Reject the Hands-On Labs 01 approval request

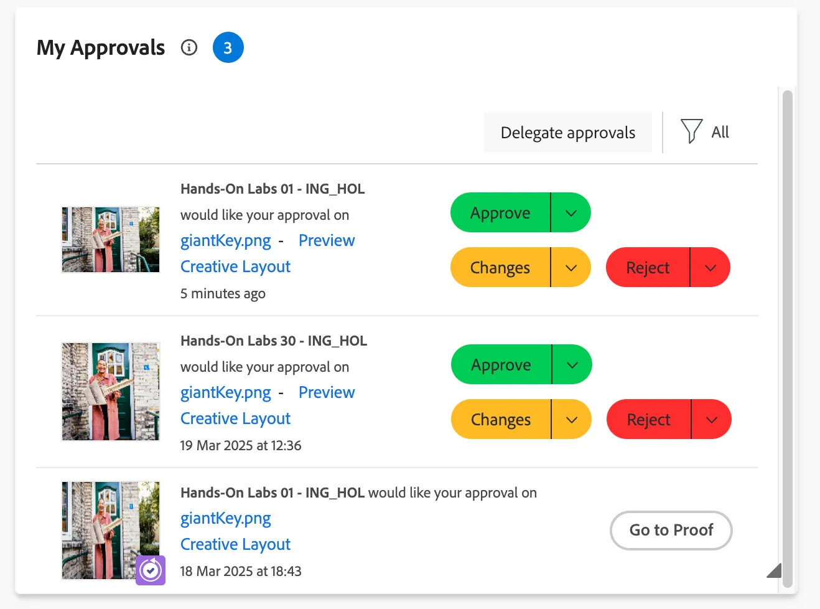tap(648, 267)
